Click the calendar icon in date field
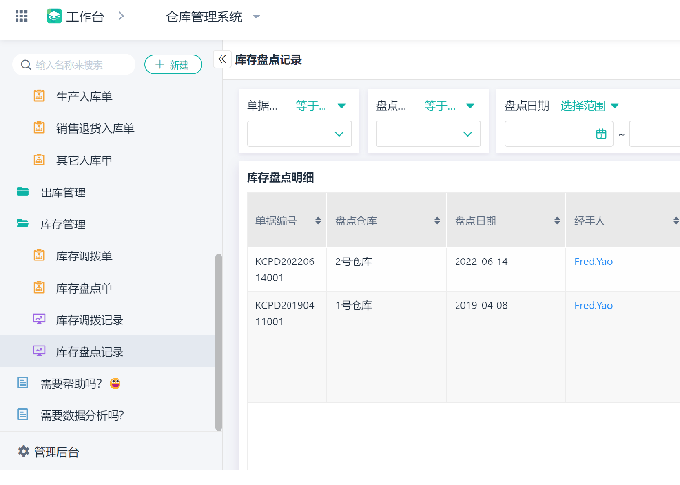Viewport: 680px width, 485px height. pos(601,134)
